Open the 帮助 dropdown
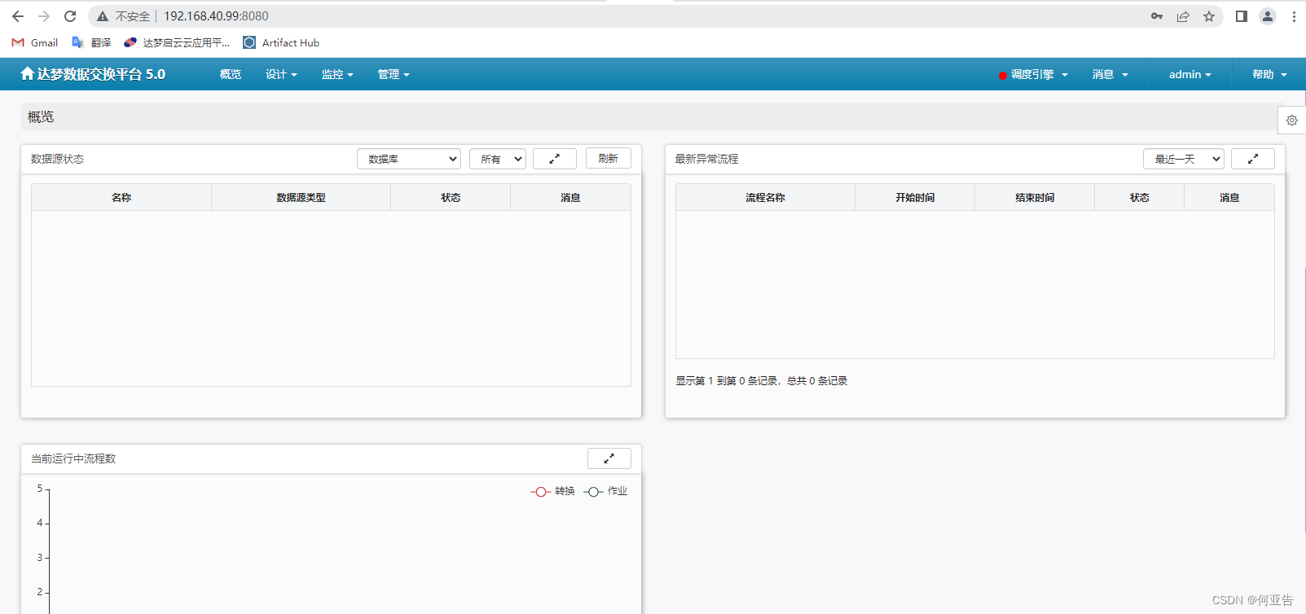This screenshot has width=1306, height=614. pyautogui.click(x=1269, y=74)
